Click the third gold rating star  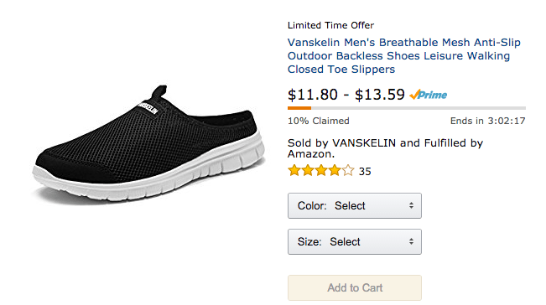click(x=321, y=171)
